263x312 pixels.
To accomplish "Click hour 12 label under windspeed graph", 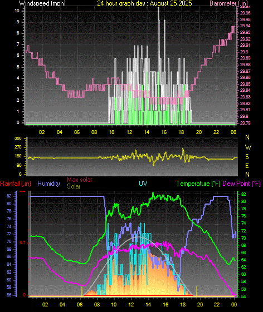I will (129, 132).
